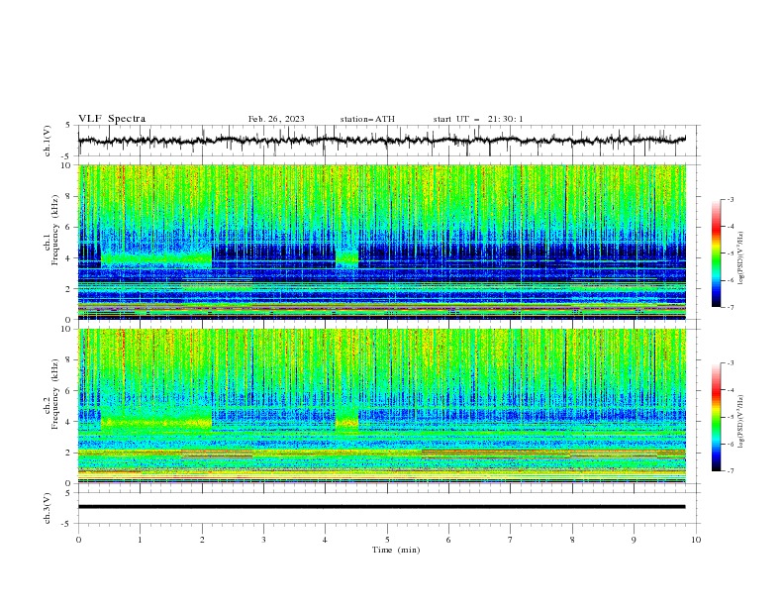This screenshot has height=606, width=784.
Task: Click the x-axis tick label '5'
Action: tap(387, 540)
